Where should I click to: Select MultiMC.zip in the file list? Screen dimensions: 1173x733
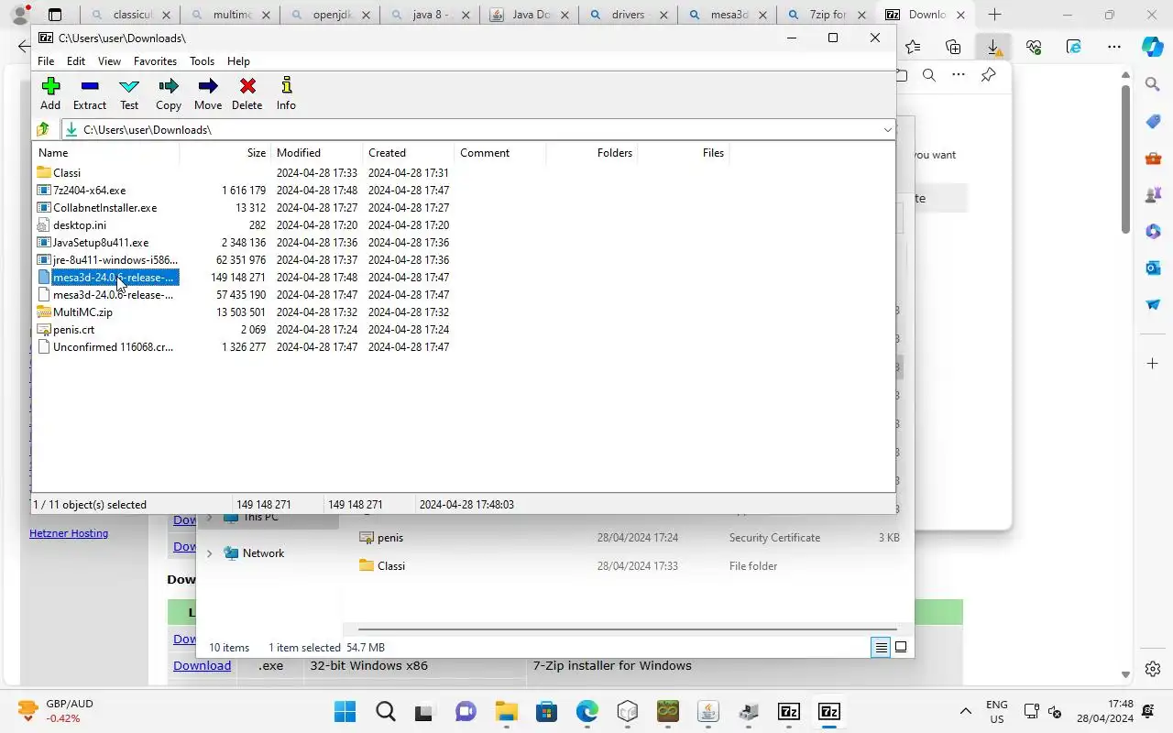click(82, 312)
